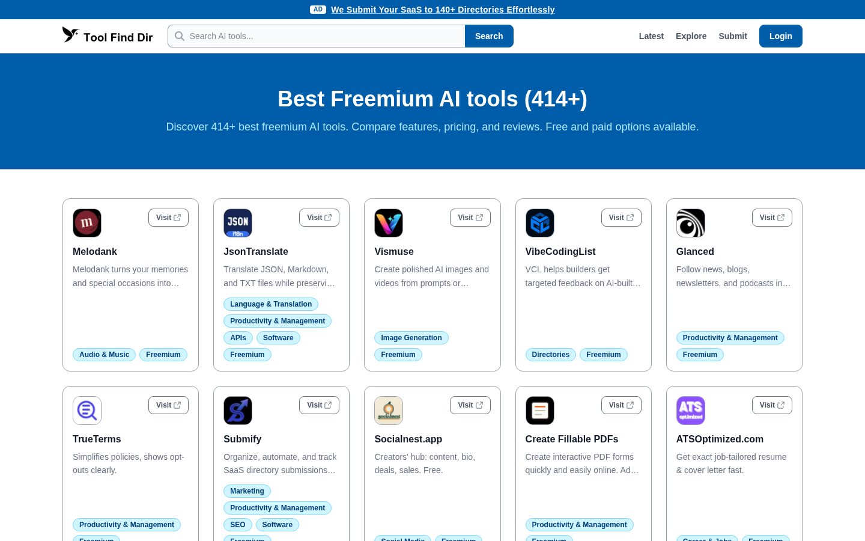Open the Latest menu item
The image size is (865, 541).
point(651,36)
